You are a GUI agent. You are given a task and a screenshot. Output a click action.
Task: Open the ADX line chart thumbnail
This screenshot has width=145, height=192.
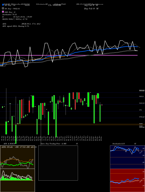(17, 157)
